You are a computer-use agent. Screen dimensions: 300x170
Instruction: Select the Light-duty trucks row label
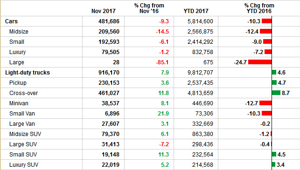click(28, 73)
